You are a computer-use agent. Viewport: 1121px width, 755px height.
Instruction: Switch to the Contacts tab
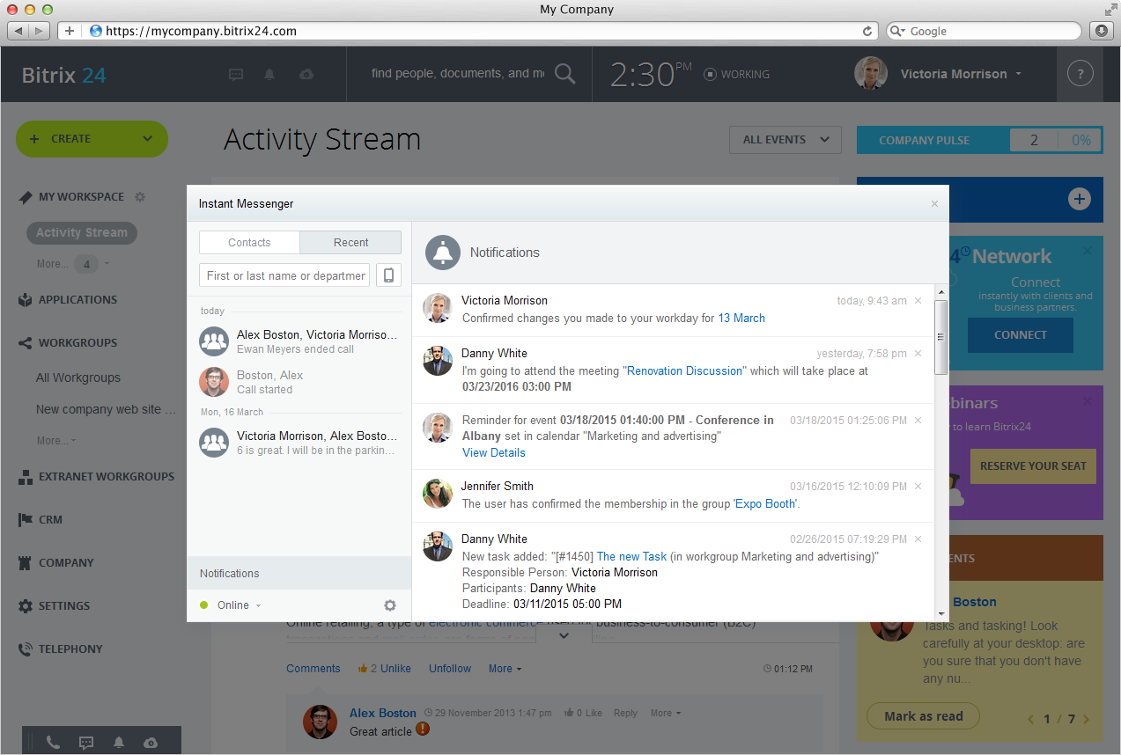tap(249, 243)
